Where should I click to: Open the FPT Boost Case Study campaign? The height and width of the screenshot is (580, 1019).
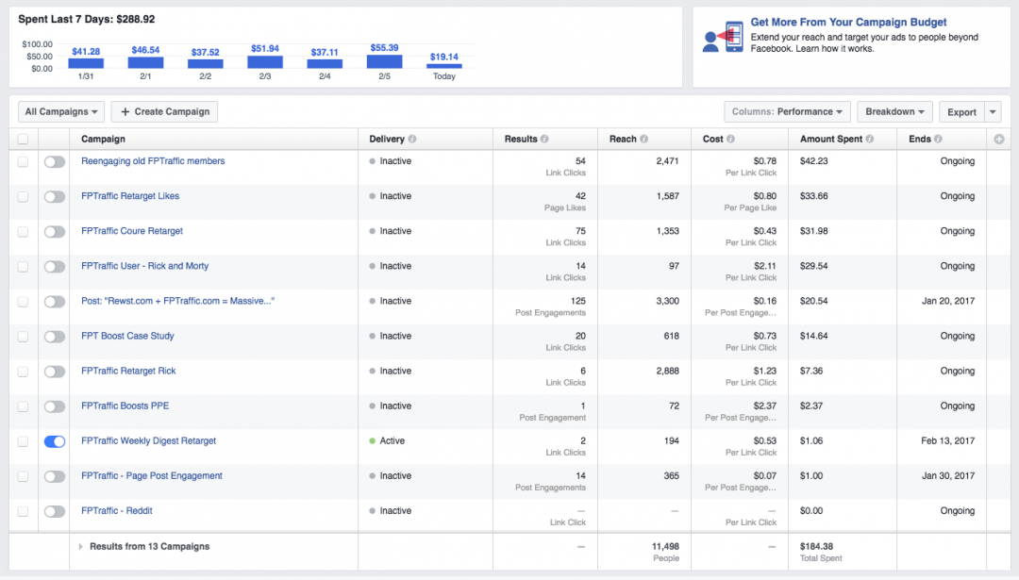127,337
